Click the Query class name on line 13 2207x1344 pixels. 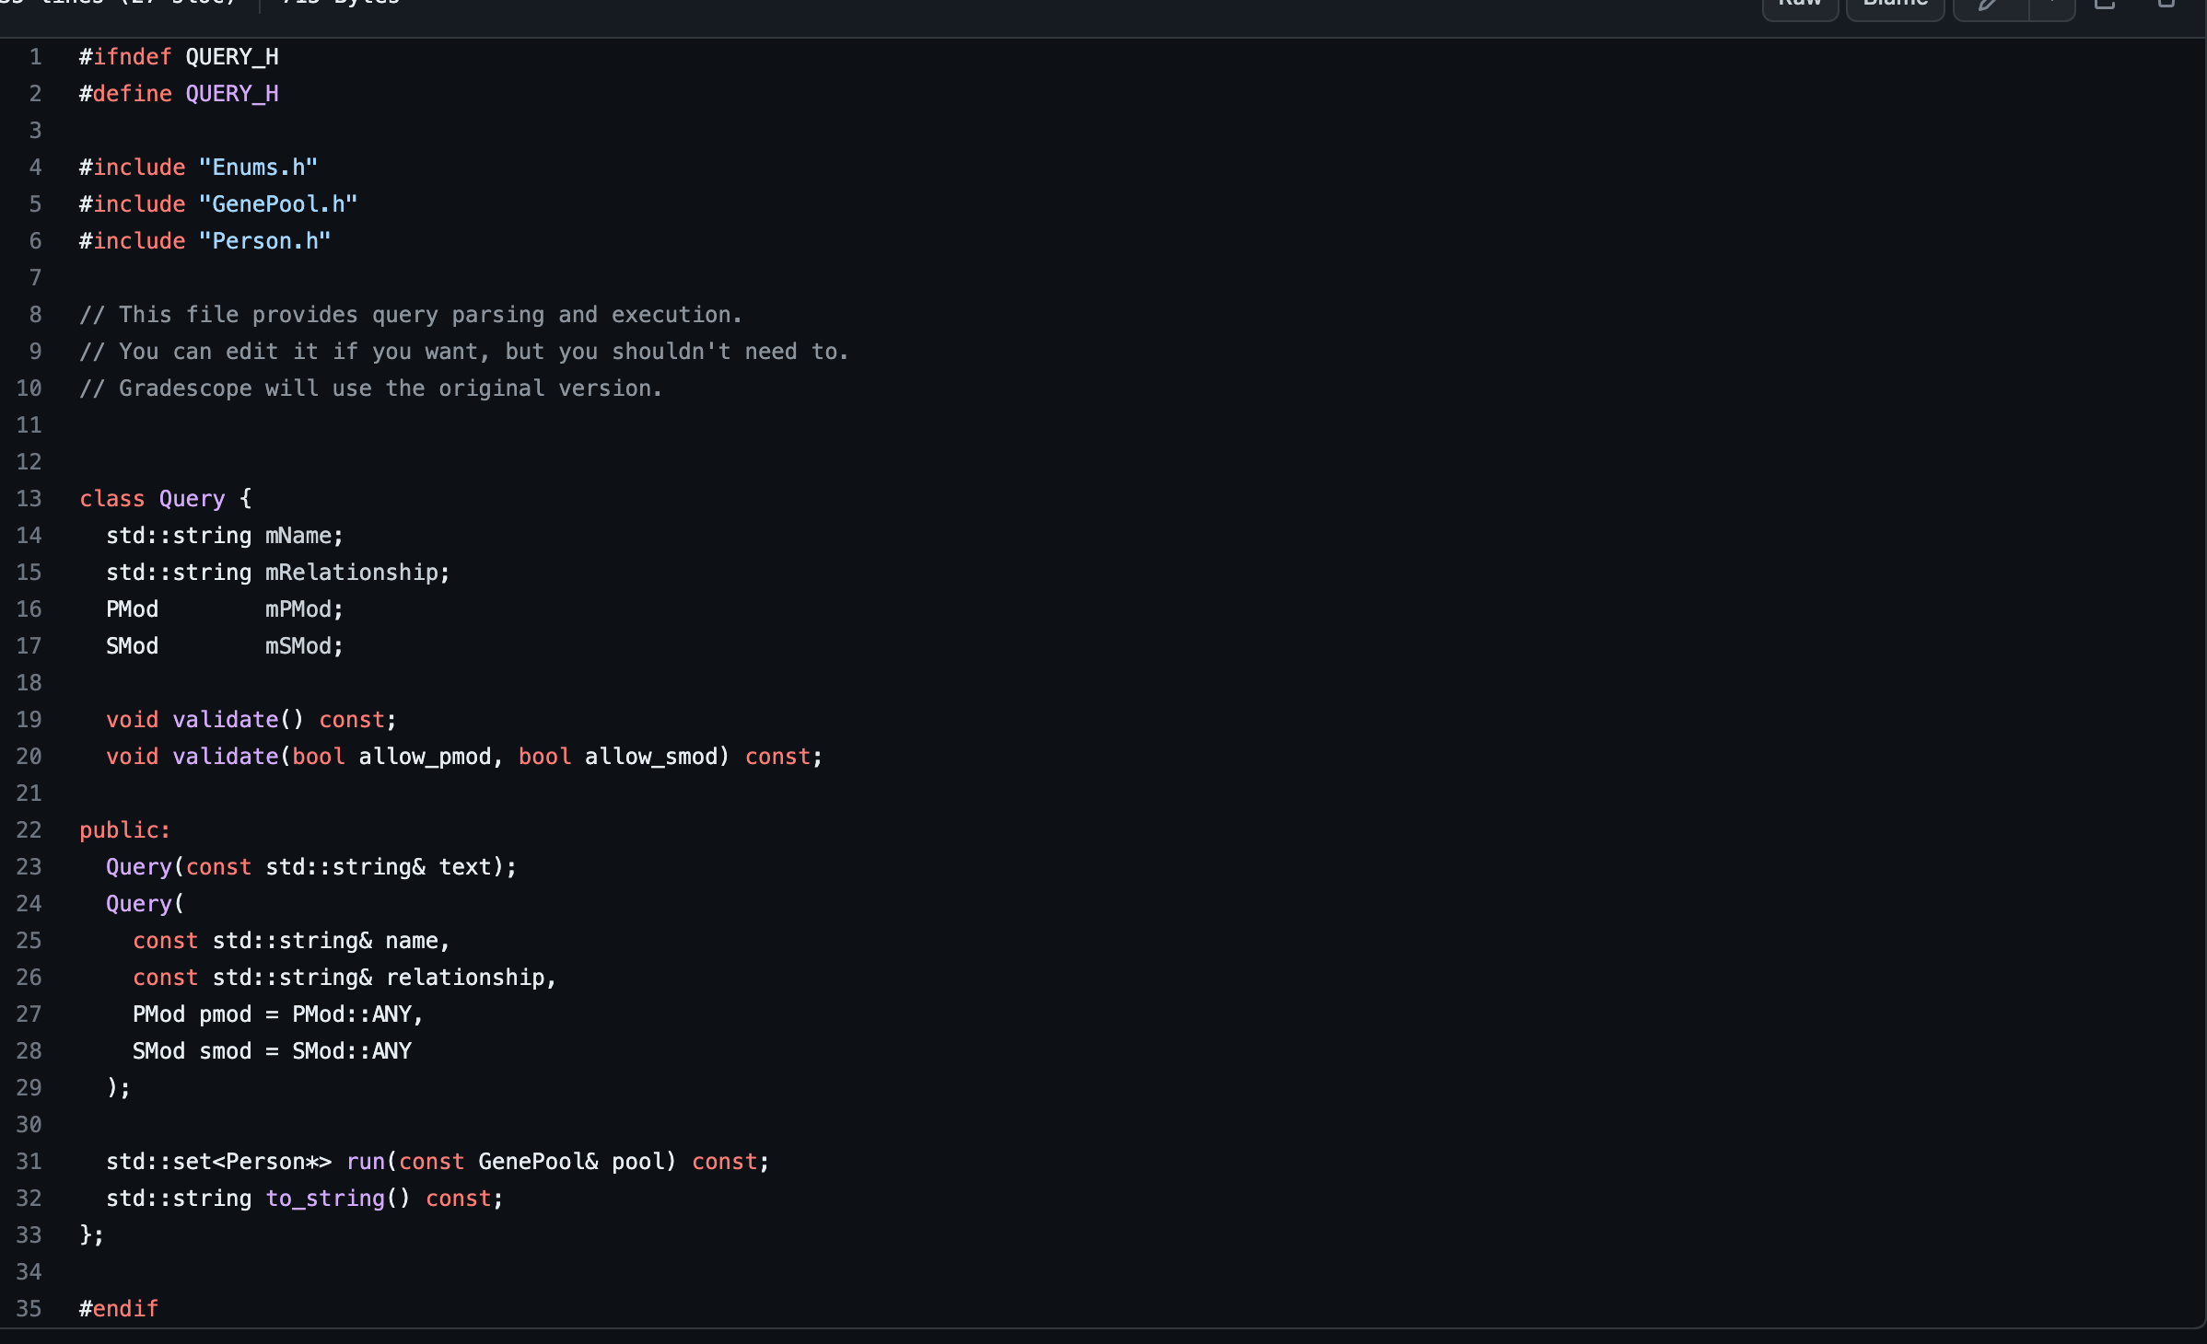[x=192, y=499]
